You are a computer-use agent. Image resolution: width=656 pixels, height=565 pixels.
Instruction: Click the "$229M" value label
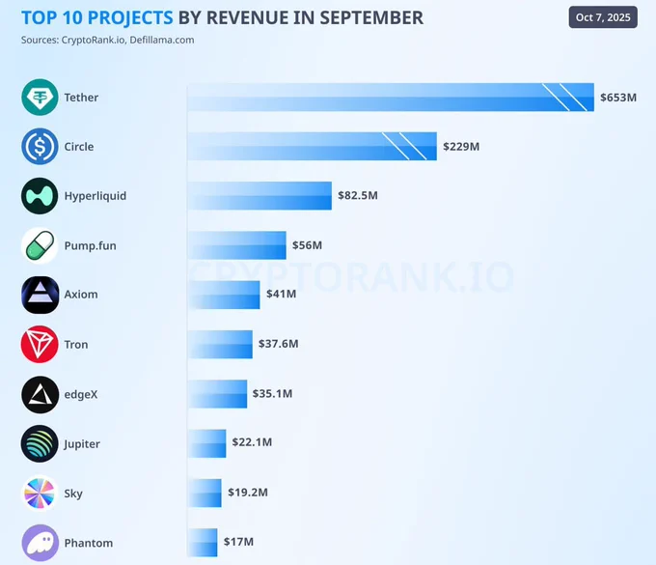tap(461, 147)
